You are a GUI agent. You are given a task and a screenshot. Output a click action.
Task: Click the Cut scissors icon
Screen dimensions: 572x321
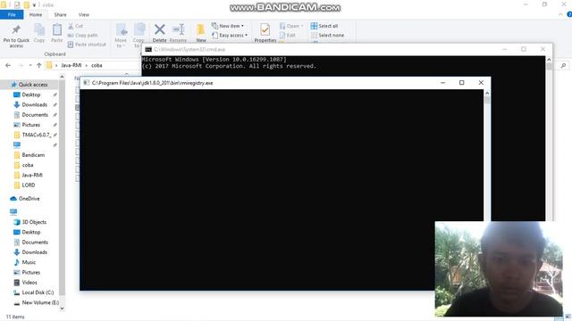pyautogui.click(x=71, y=26)
